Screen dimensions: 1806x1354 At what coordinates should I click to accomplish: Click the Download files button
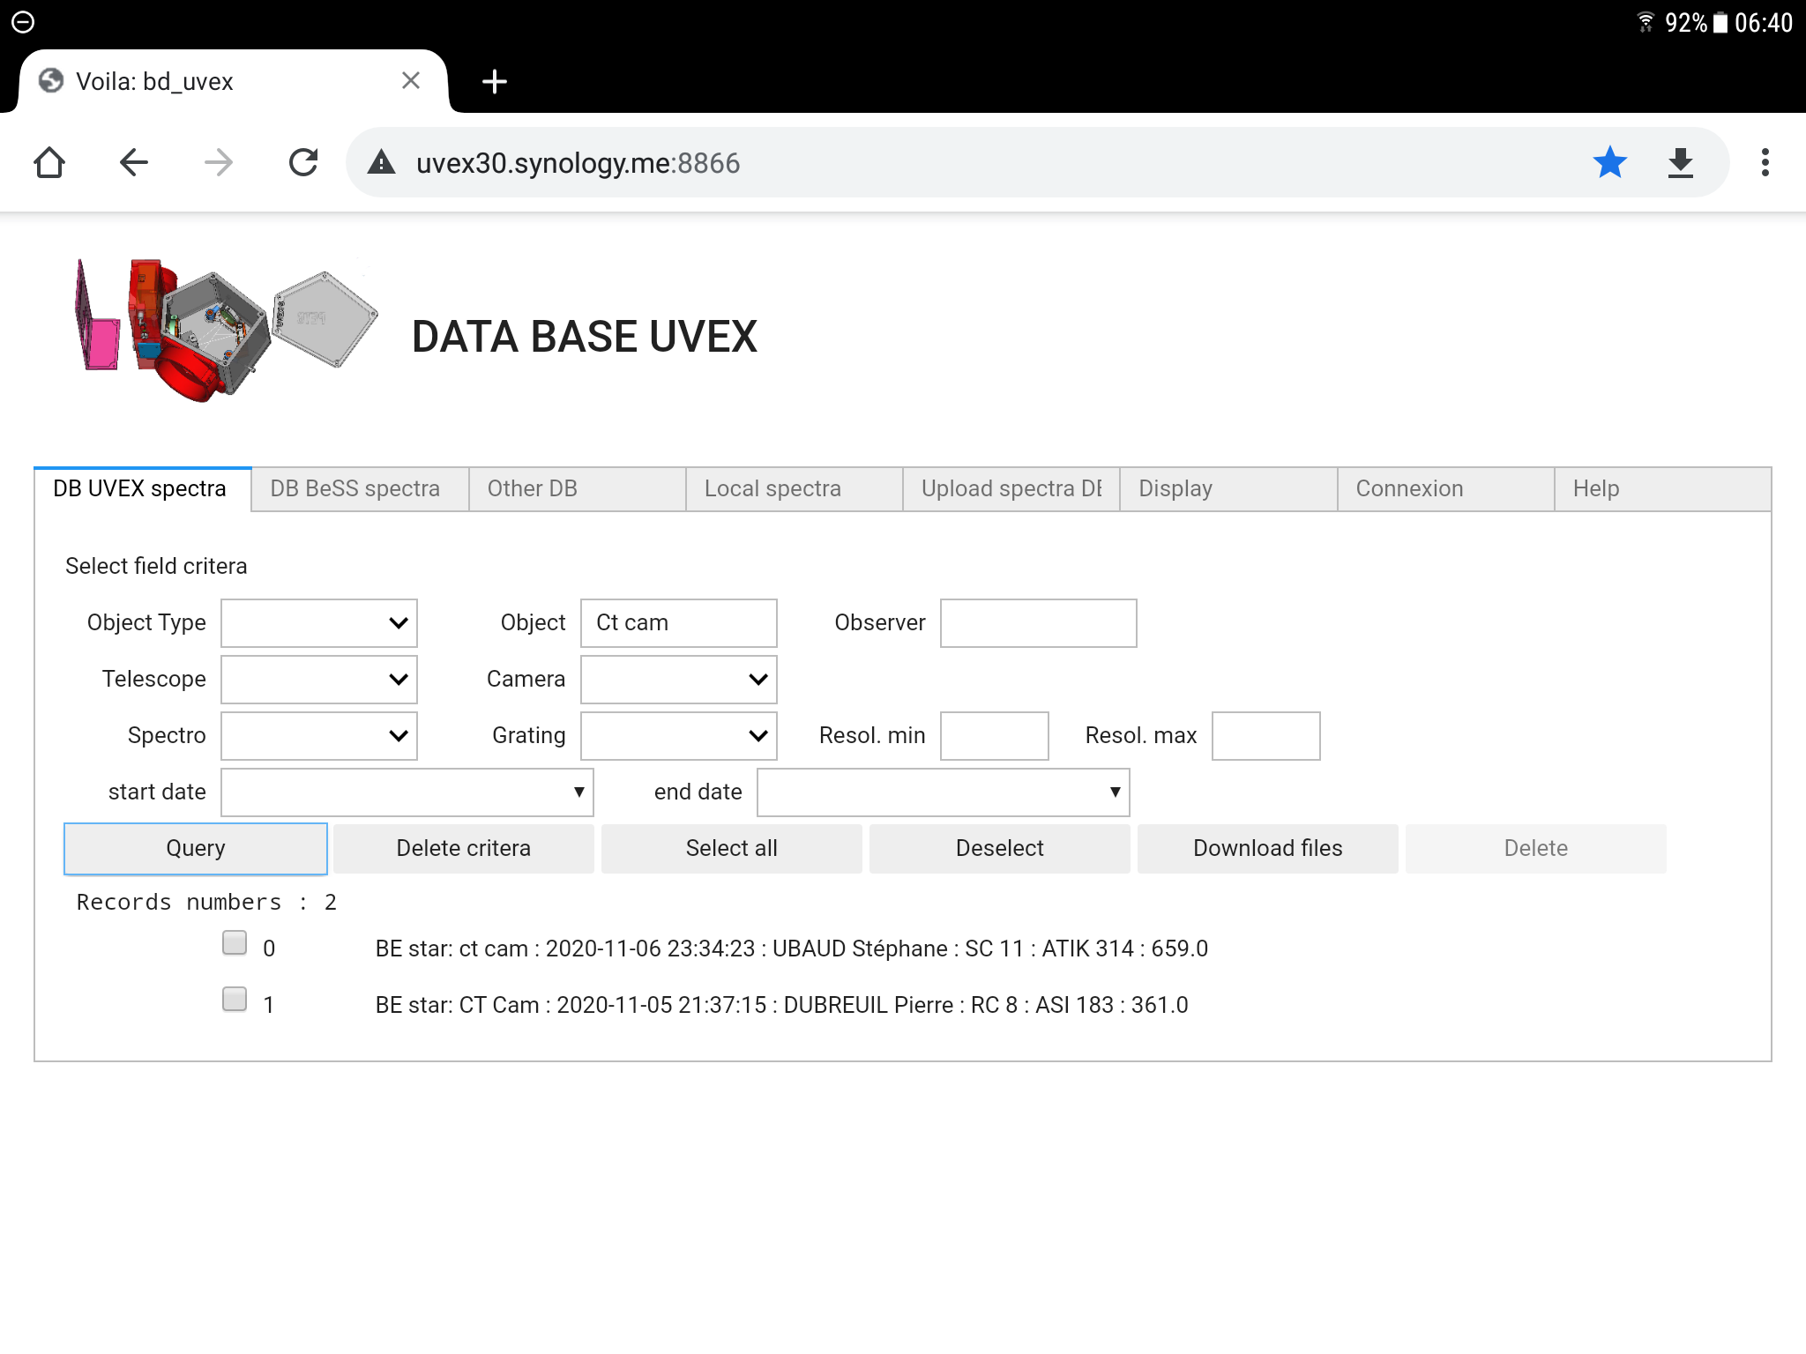[x=1267, y=848]
